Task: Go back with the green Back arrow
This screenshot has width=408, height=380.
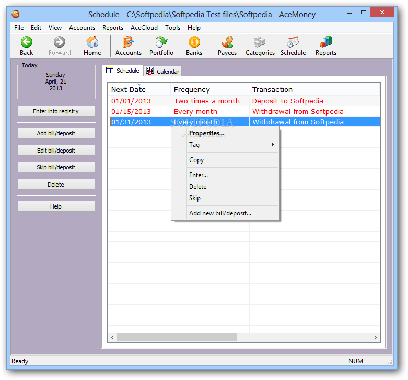Action: tap(27, 42)
